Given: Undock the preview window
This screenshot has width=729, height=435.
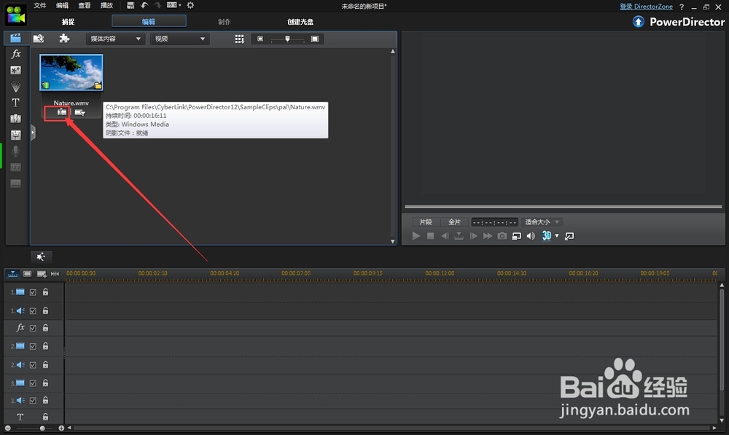Looking at the screenshot, I should (x=569, y=236).
